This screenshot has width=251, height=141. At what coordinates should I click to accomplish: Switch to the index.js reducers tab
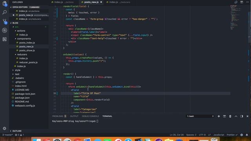(118, 2)
